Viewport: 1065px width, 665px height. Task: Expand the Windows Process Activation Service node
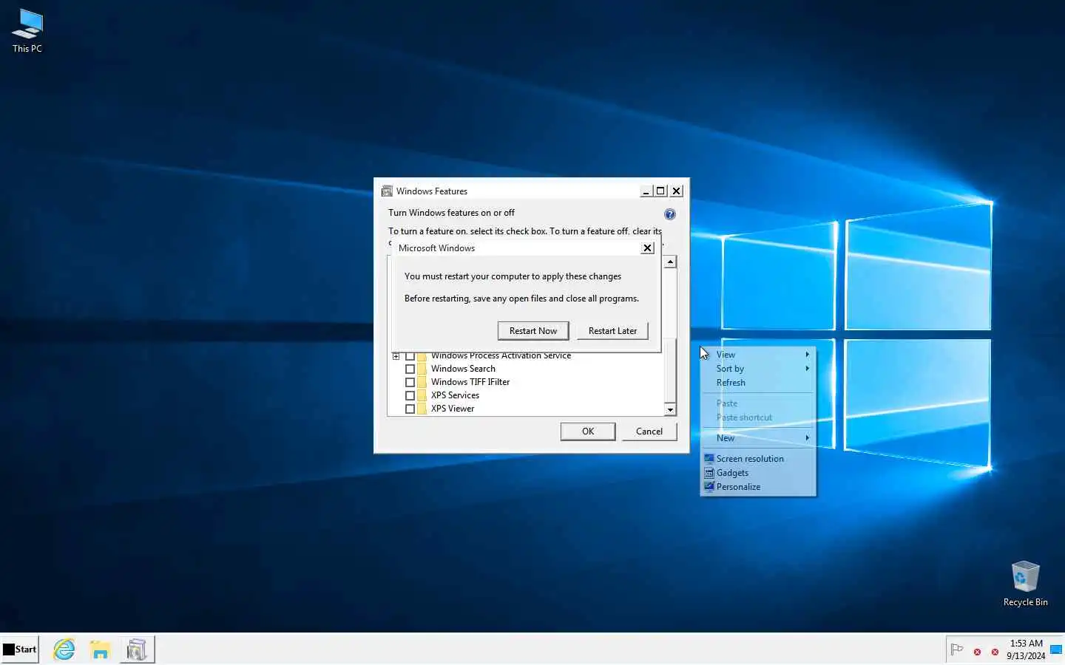pyautogui.click(x=396, y=356)
